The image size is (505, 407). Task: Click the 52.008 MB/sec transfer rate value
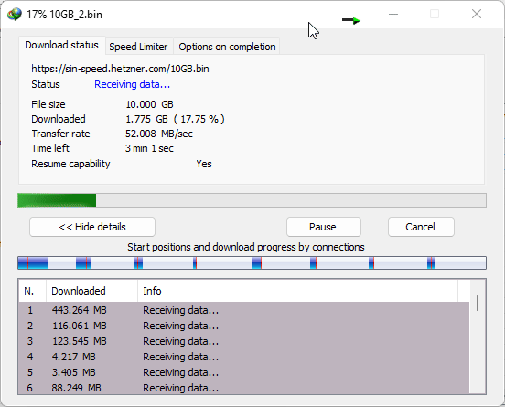coord(159,134)
